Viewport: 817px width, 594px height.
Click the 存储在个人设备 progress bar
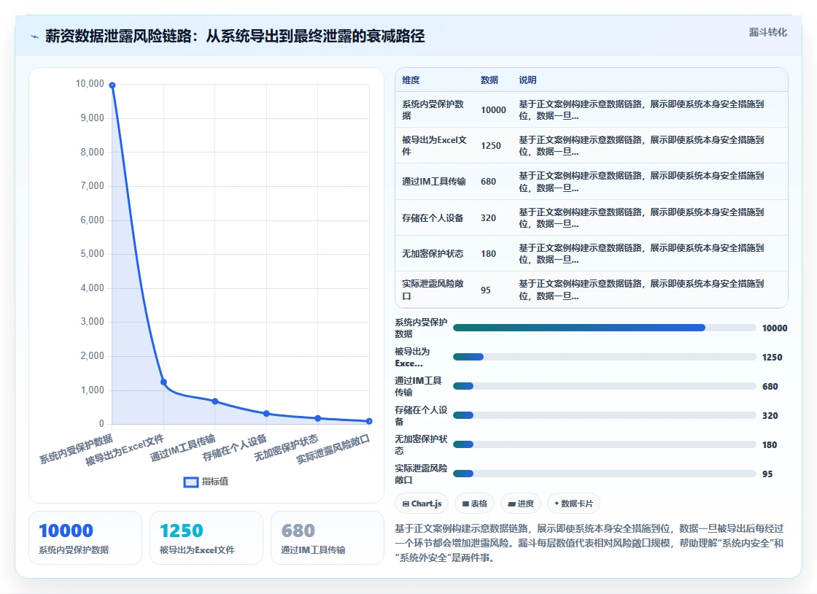pyautogui.click(x=605, y=415)
